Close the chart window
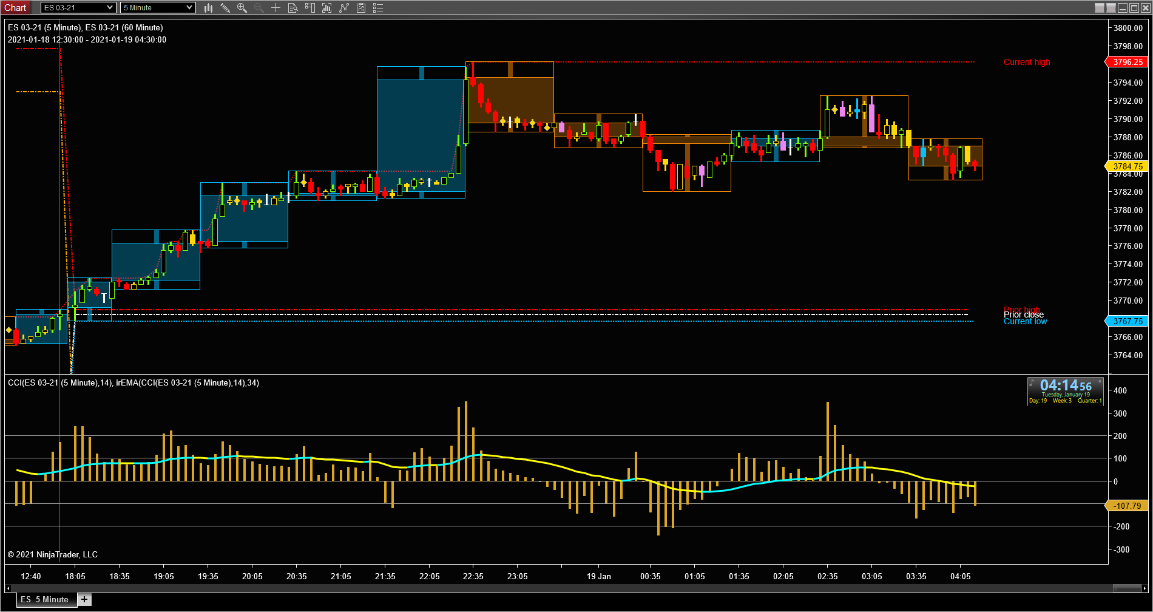Viewport: 1153px width, 612px height. (1145, 8)
